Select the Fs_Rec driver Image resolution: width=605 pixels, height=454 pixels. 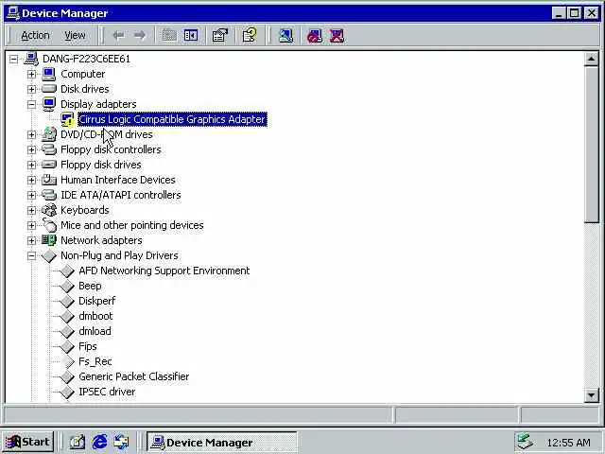coord(95,361)
